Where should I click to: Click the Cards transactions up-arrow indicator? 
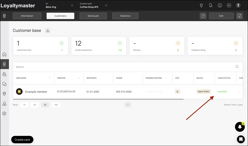120,43
